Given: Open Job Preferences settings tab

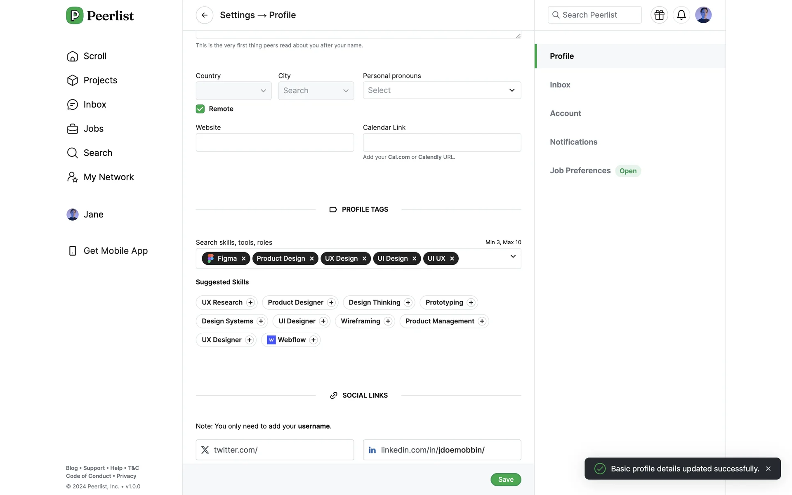Looking at the screenshot, I should [x=580, y=170].
